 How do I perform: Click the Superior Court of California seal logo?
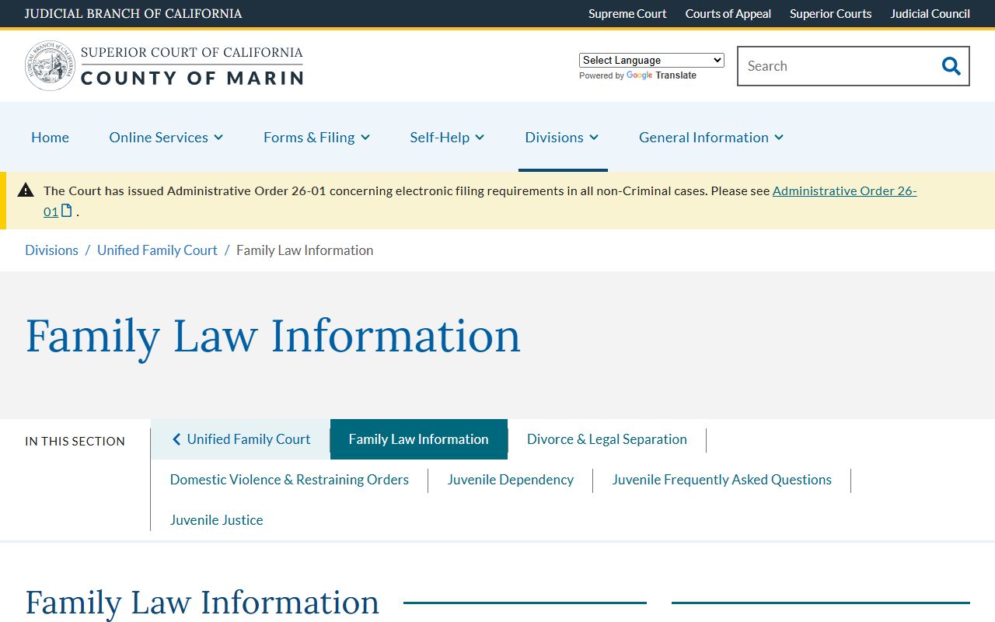click(51, 65)
